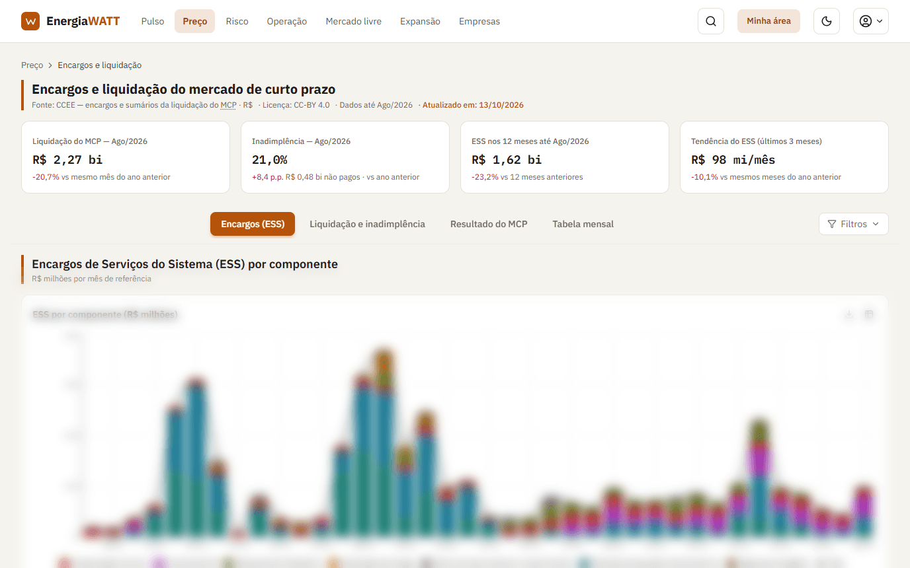Open the Empresas menu item

[479, 21]
